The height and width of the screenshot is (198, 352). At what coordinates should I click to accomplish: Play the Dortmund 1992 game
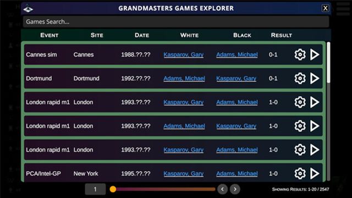[x=315, y=78]
